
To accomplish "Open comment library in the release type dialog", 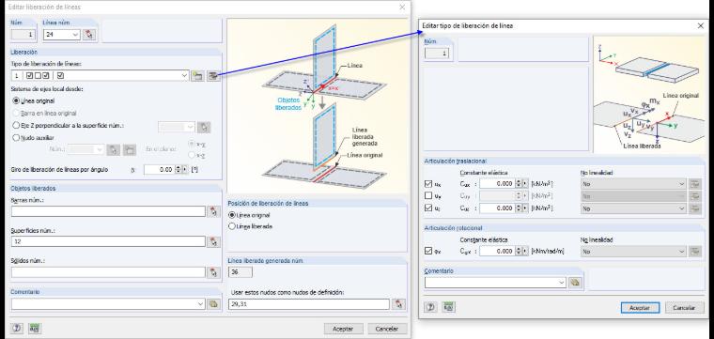I will (x=575, y=283).
